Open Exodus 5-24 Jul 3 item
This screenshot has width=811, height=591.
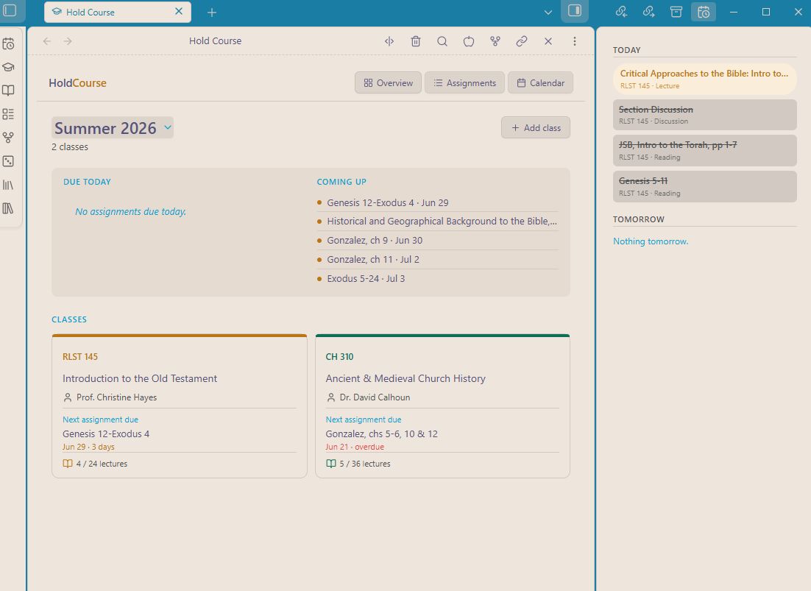[437, 279]
